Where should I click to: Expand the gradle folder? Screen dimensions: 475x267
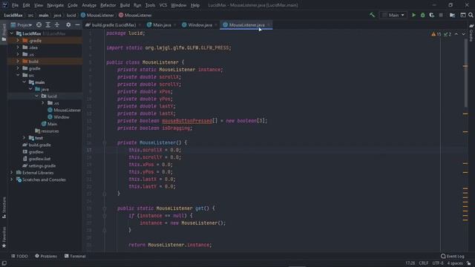click(x=18, y=68)
